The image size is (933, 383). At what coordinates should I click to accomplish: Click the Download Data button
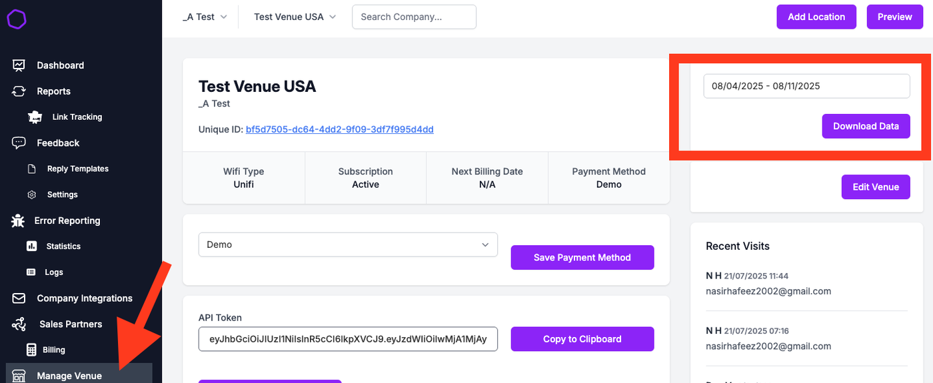coord(866,126)
